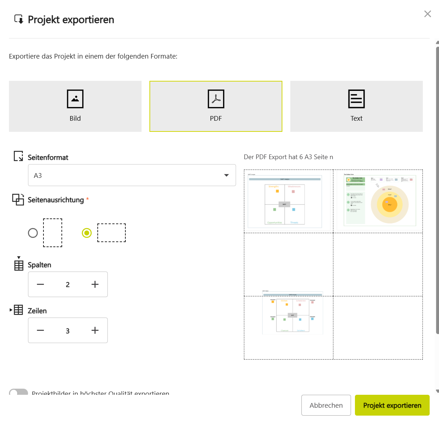Viewport: 439px width, 421px height.
Task: Click the Spalten columns icon
Action: (x=19, y=264)
